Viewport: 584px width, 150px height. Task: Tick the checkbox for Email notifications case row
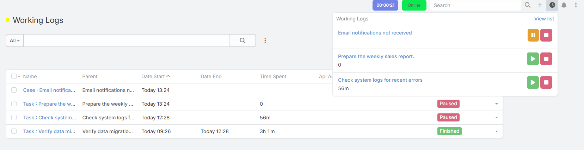click(14, 90)
